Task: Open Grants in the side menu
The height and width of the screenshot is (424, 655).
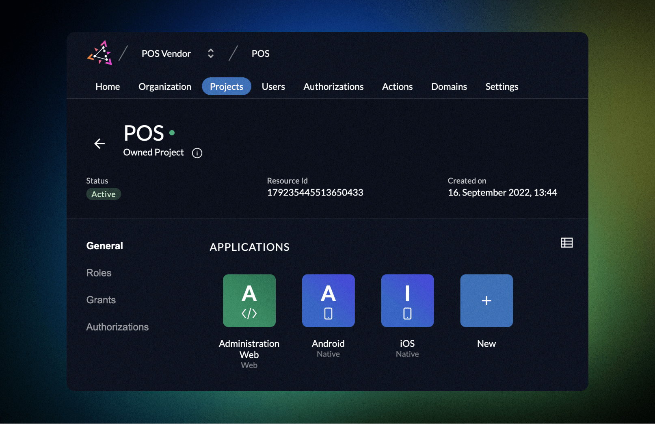Action: (101, 300)
